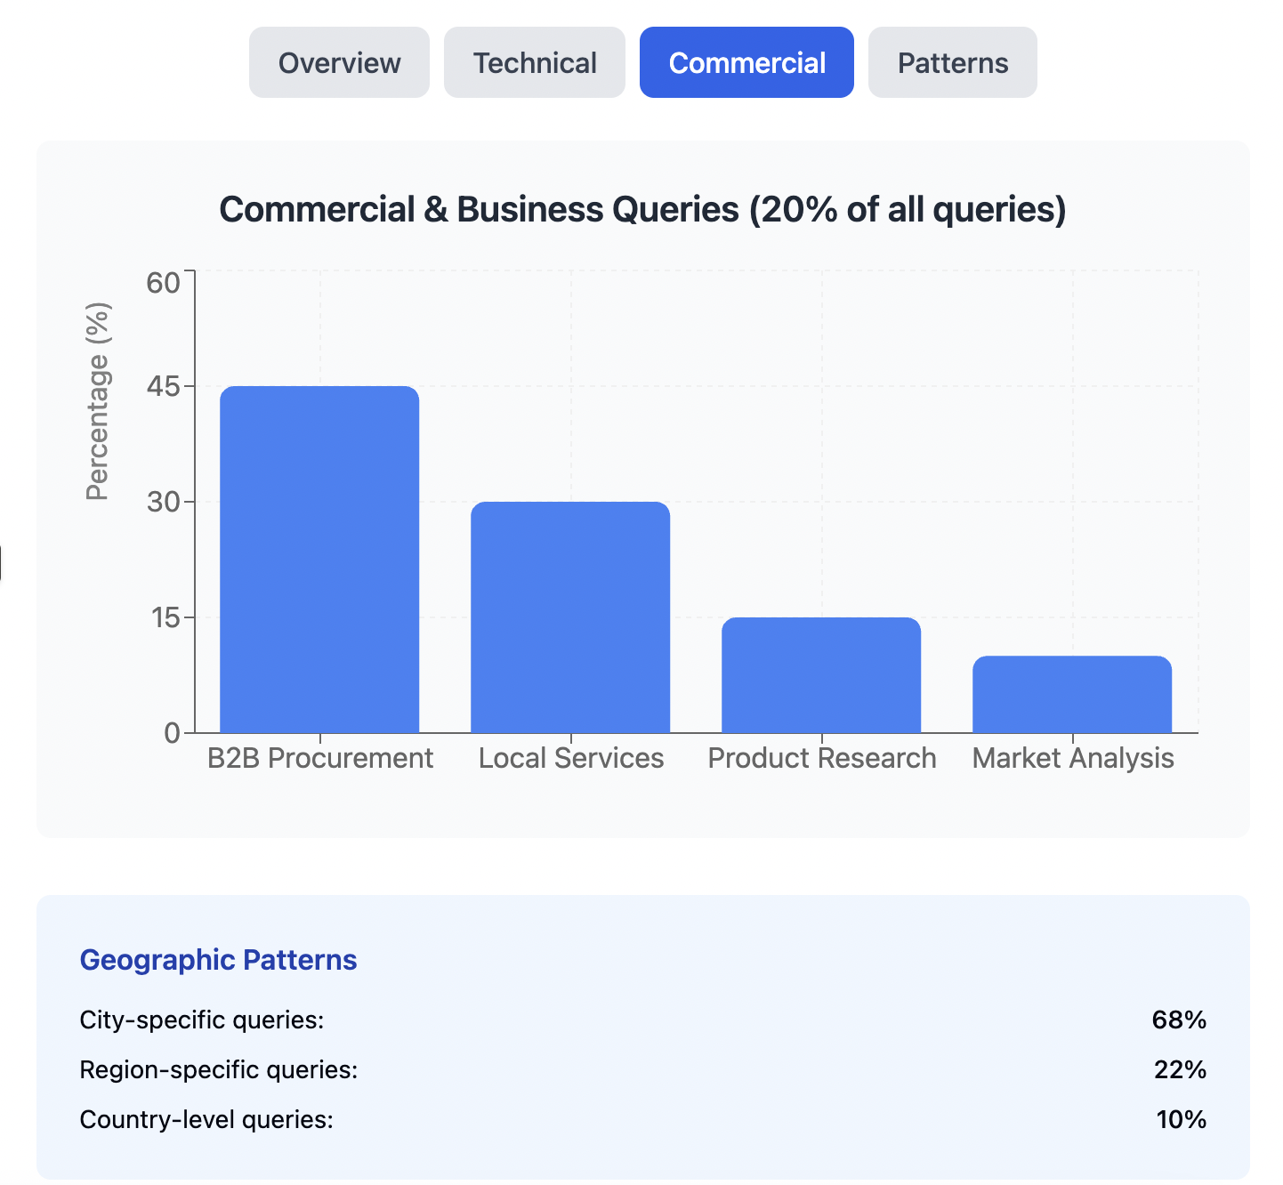The image size is (1283, 1185).
Task: Click the Country-level queries label
Action: [x=206, y=1119]
